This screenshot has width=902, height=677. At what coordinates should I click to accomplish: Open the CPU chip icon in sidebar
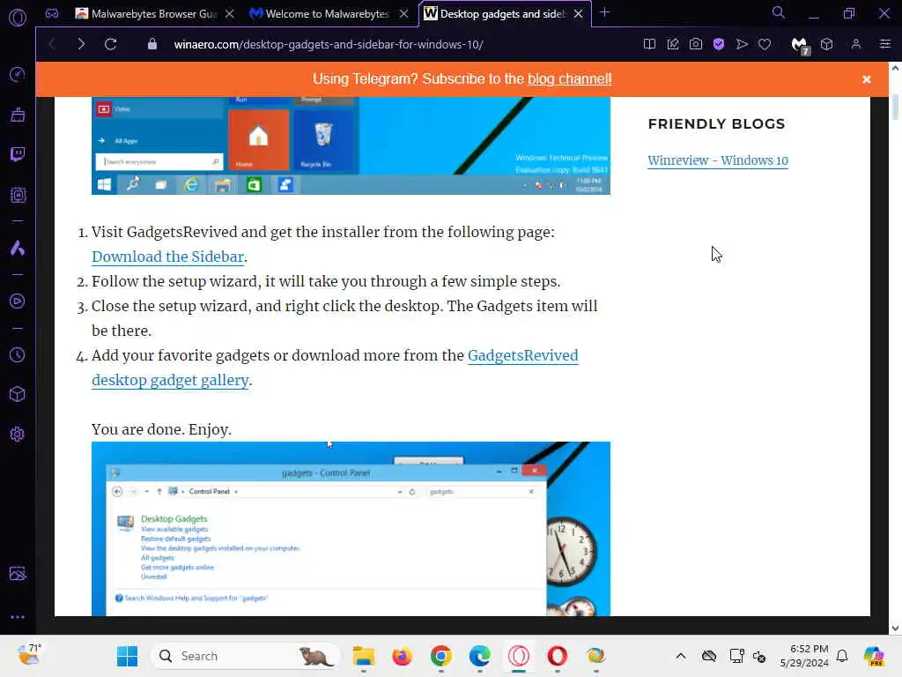pos(18,195)
